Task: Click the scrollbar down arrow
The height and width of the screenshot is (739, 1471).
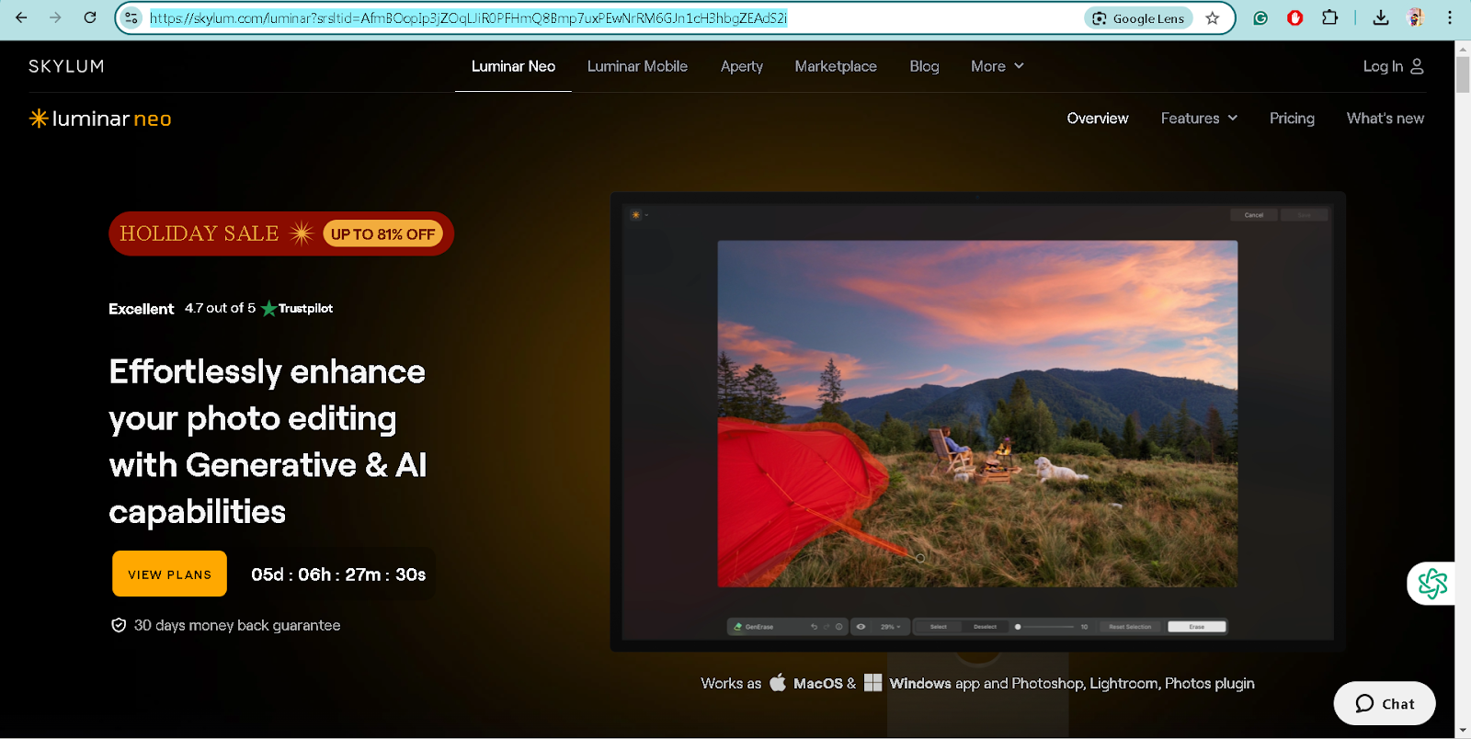Action: [x=1463, y=731]
